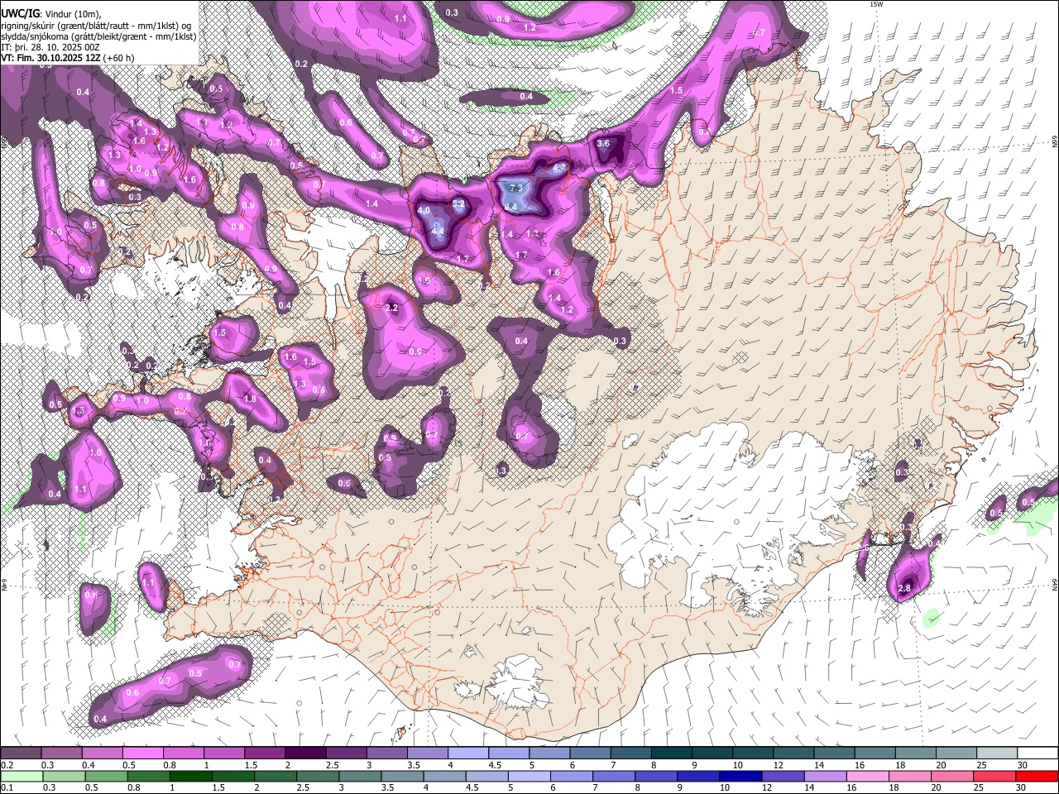Click the 'IT: þri. 28. 10. 2025 00Z' line
This screenshot has width=1059, height=794.
50,47
